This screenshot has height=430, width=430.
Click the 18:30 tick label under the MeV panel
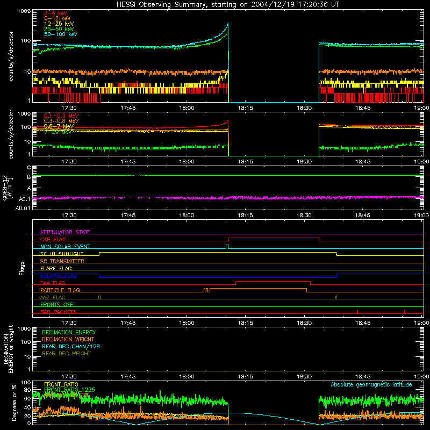304,161
